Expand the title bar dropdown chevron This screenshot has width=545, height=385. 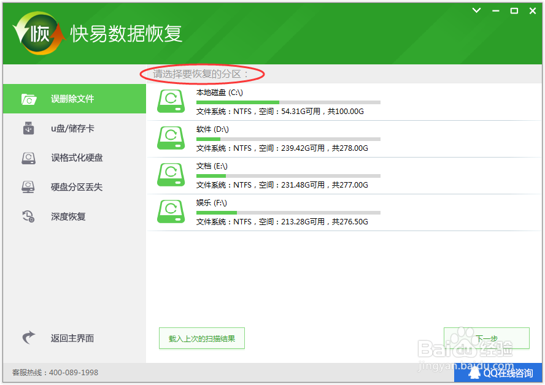[476, 10]
